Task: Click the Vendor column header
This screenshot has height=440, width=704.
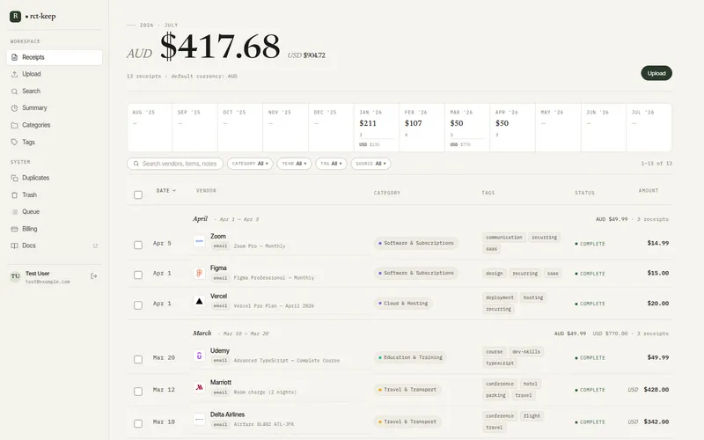Action: [x=206, y=191]
